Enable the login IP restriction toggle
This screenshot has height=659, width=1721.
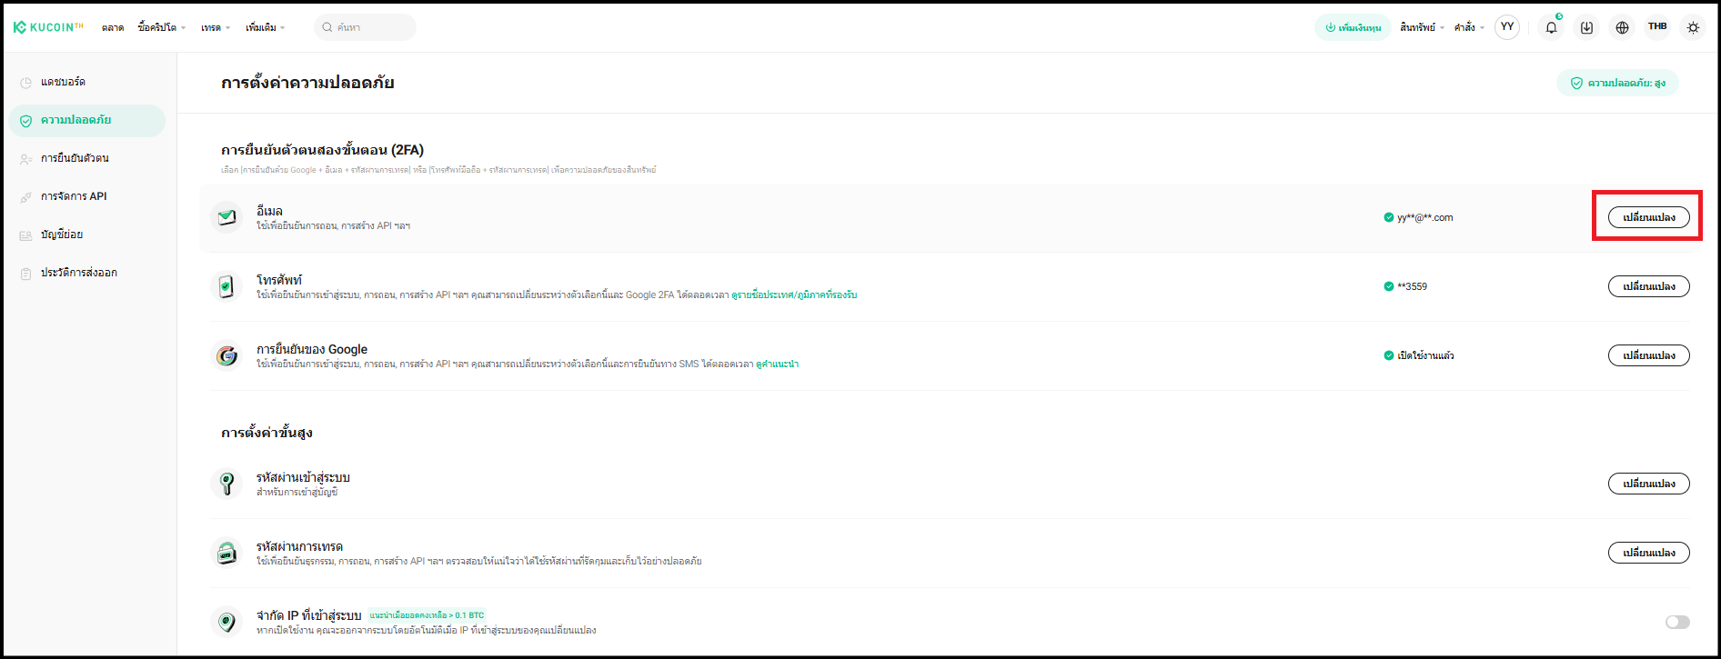pos(1676,622)
